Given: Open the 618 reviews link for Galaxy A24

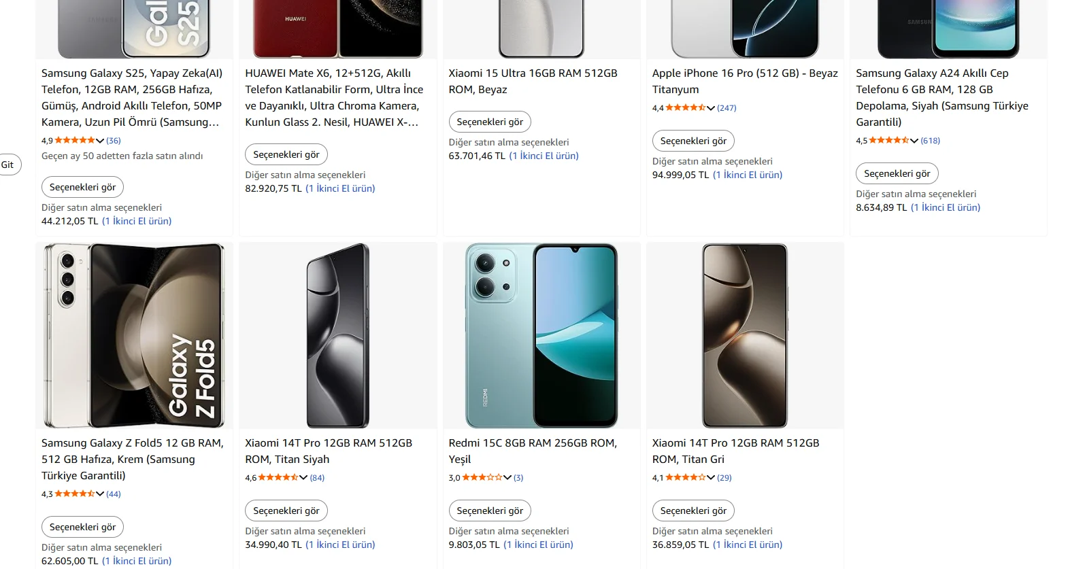Looking at the screenshot, I should 930,141.
